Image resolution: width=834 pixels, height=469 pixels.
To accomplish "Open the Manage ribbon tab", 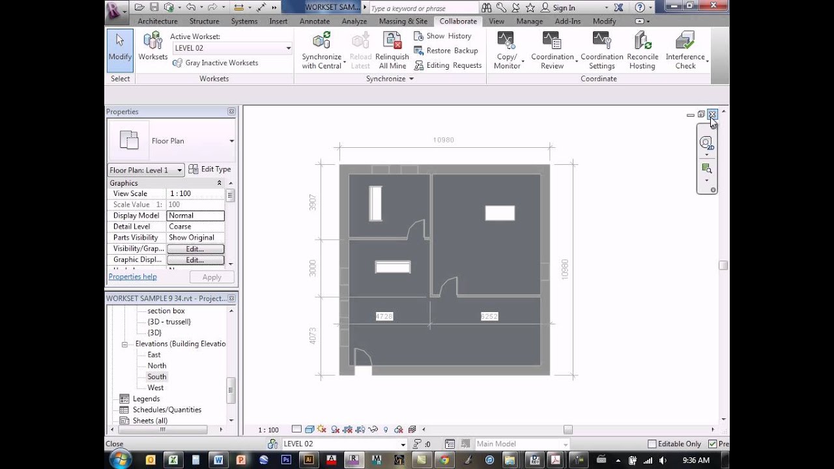I will pos(530,21).
